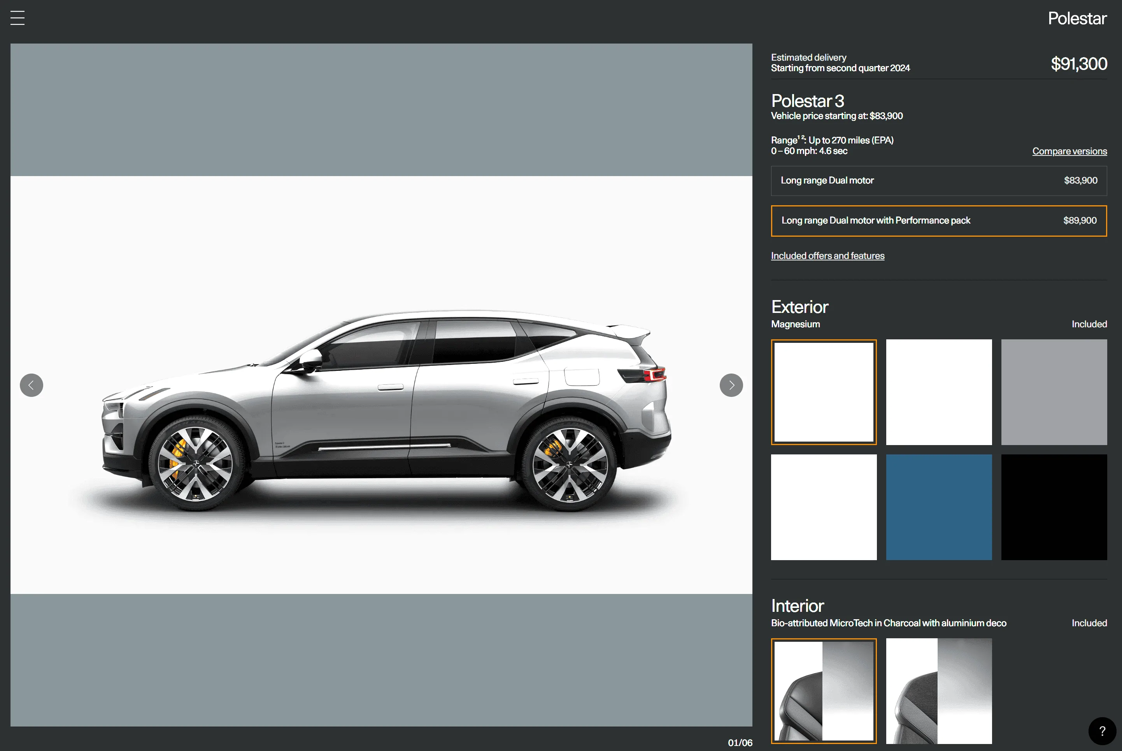Choose the selected Magnesium exterior swatch
The image size is (1122, 751).
823,392
